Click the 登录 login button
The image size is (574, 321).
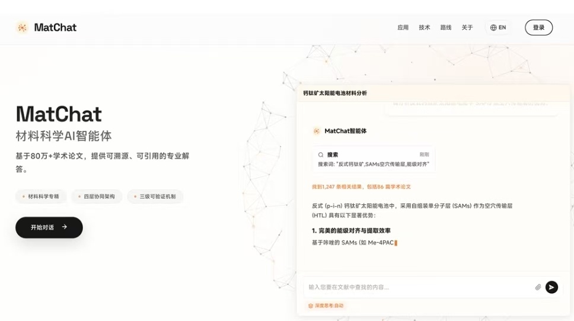coord(538,28)
